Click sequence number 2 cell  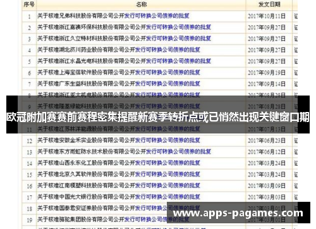click(x=29, y=28)
